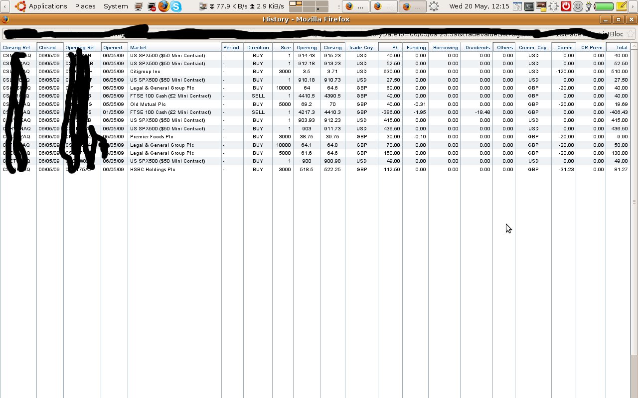The width and height of the screenshot is (638, 398).
Task: Open the Places menu
Action: pos(85,6)
